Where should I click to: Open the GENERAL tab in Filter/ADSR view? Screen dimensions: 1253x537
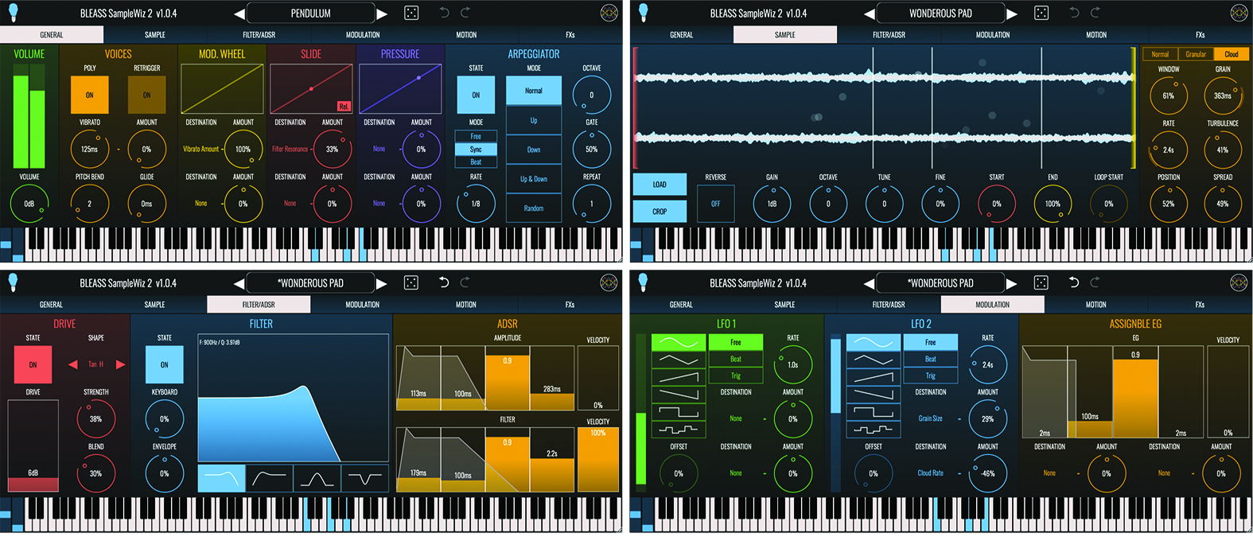pyautogui.click(x=52, y=305)
